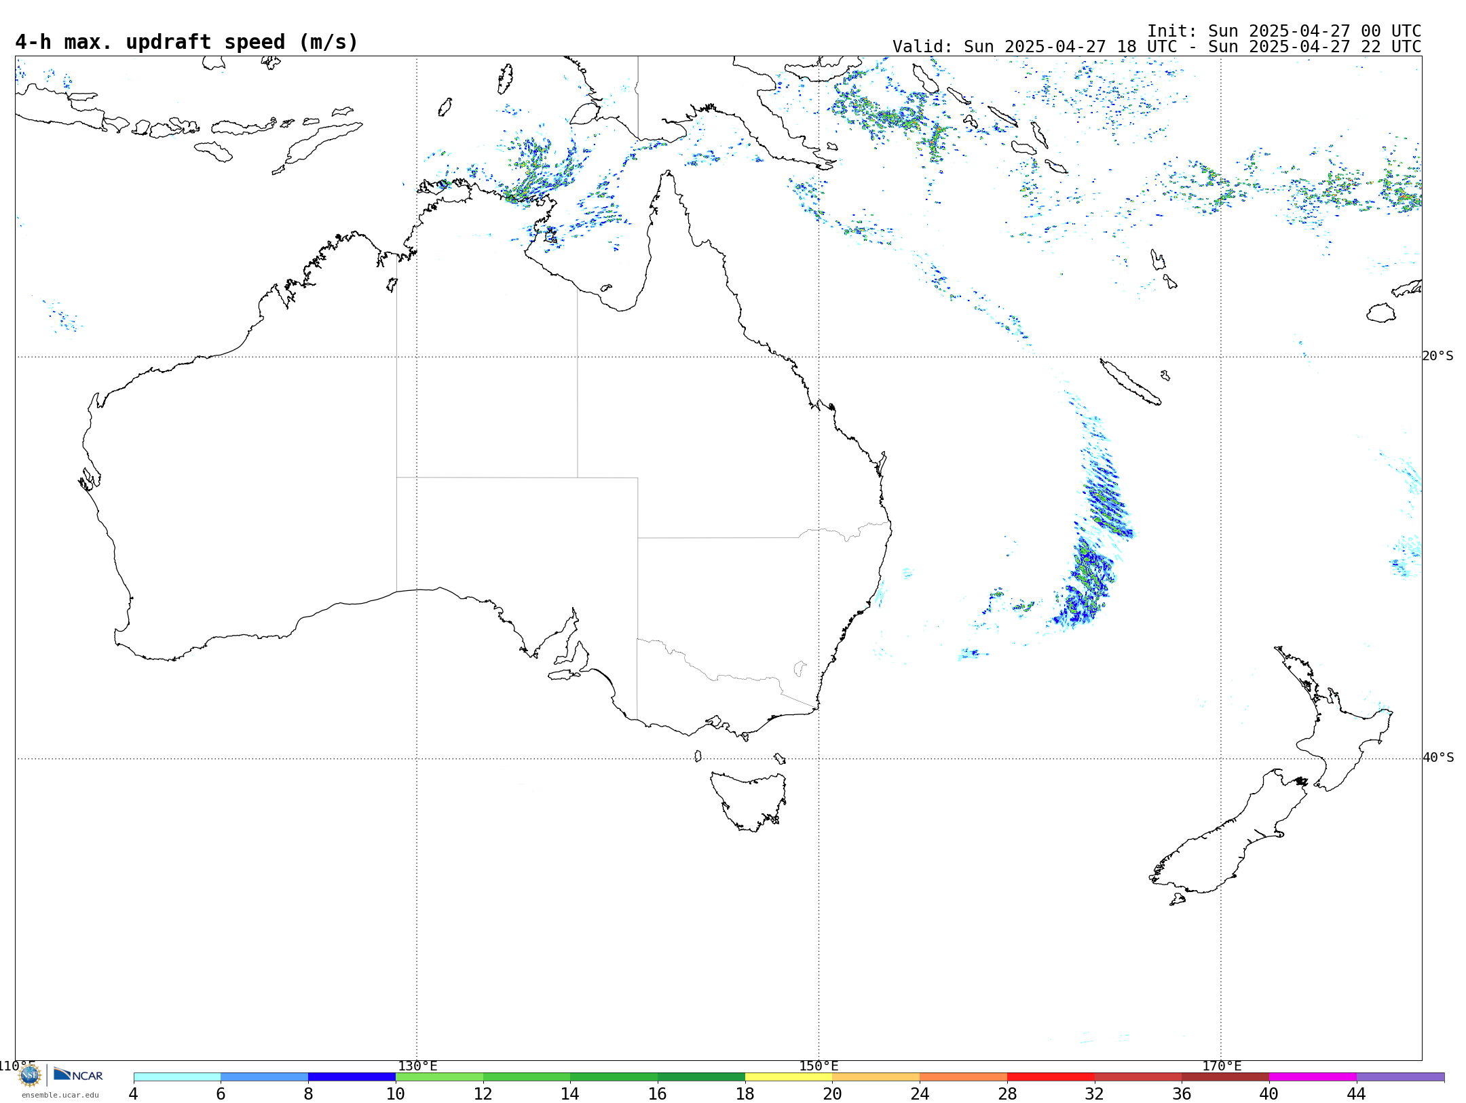This screenshot has height=1103, width=1466.
Task: Open the ensemble.ucar.edu link text
Action: coord(60,1095)
